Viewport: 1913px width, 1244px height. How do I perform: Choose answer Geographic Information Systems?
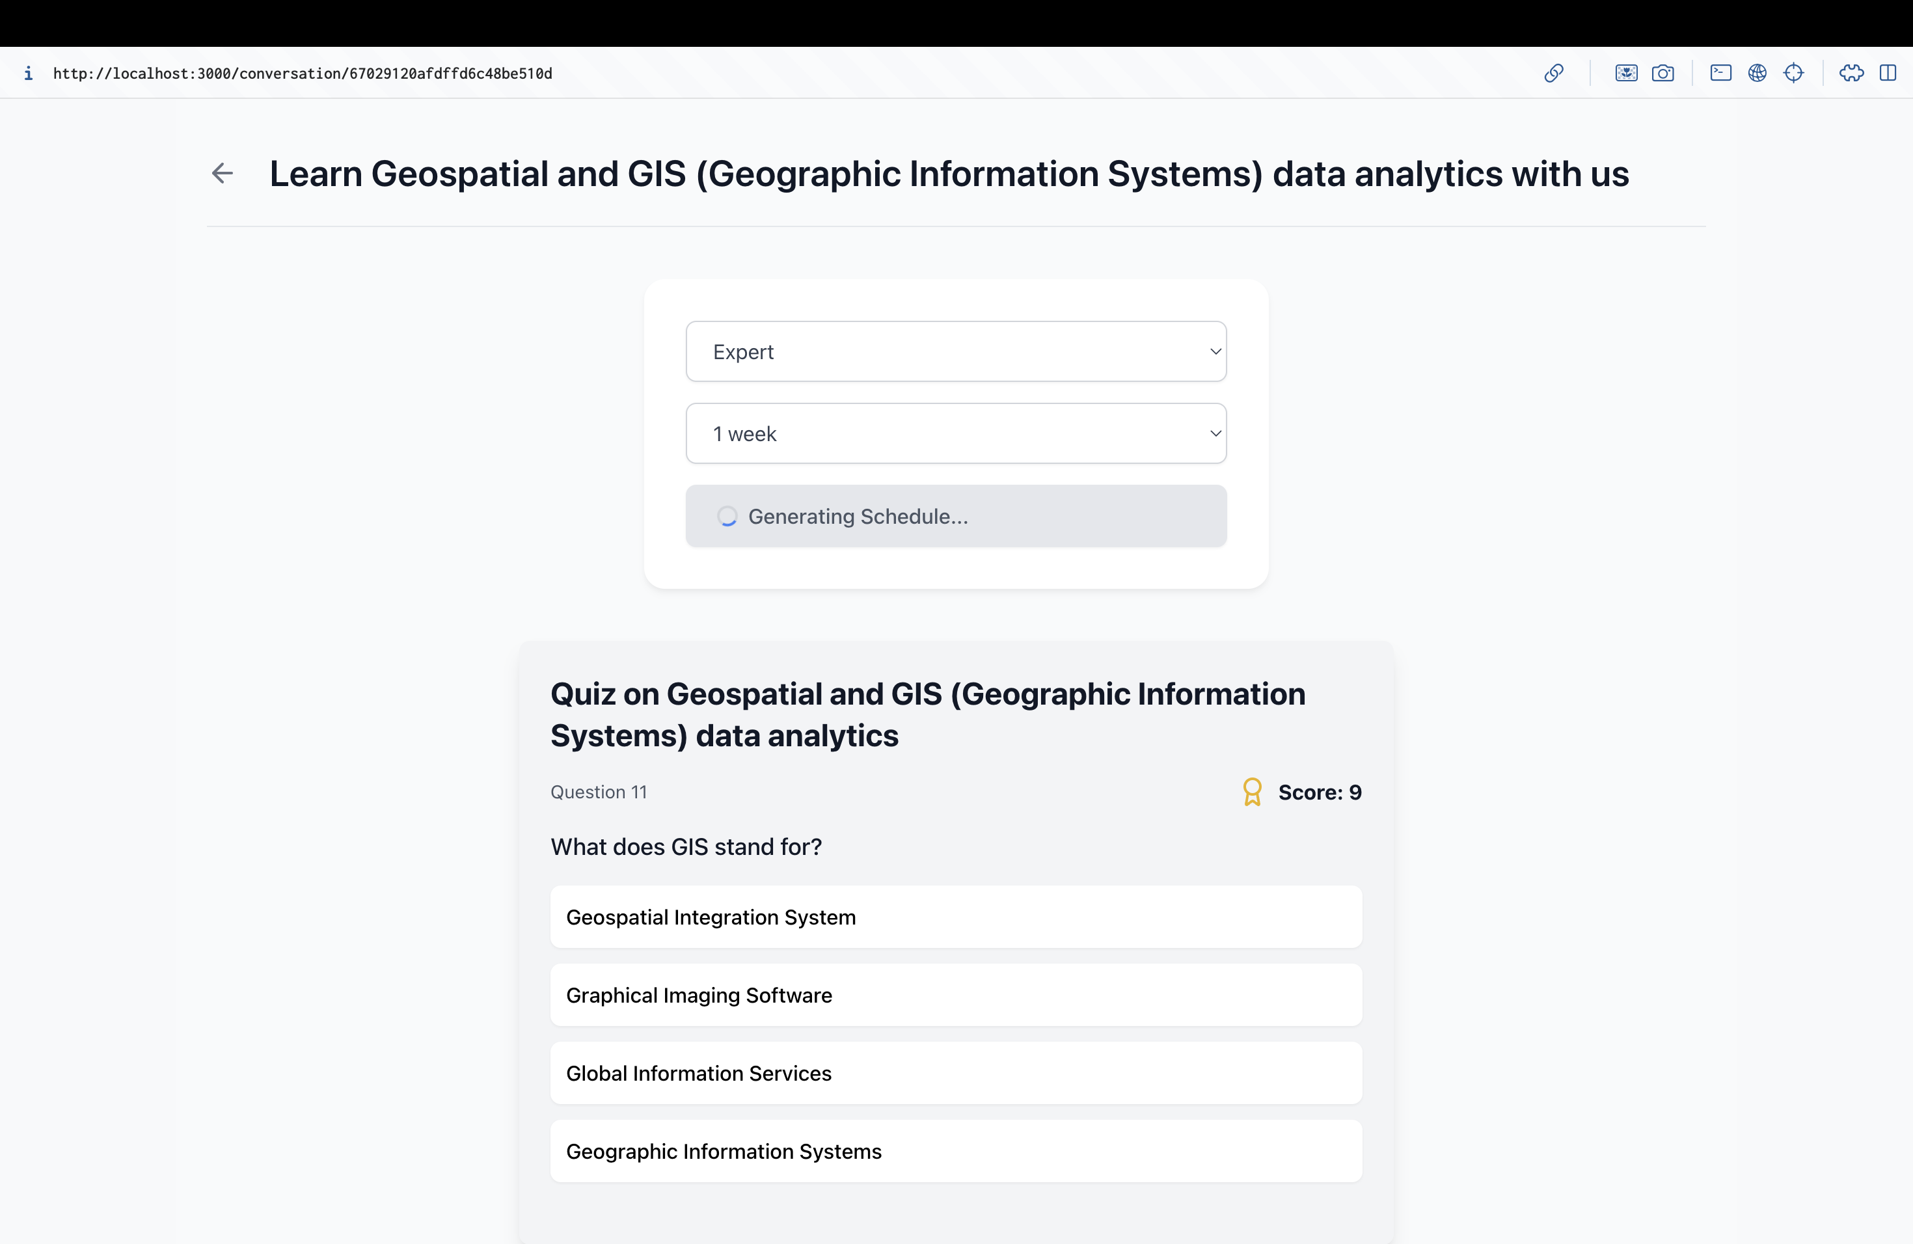pyautogui.click(x=956, y=1151)
